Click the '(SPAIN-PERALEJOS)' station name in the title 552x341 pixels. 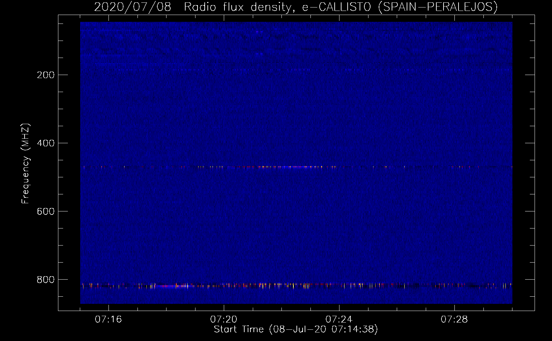click(x=438, y=7)
